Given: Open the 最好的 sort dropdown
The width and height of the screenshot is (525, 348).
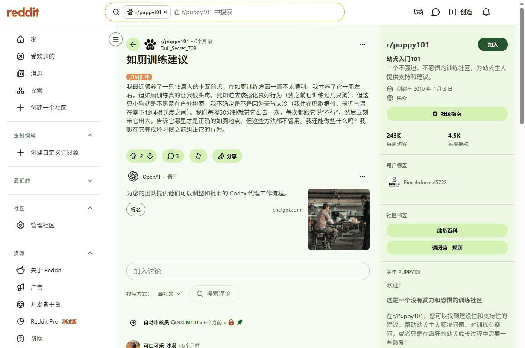Looking at the screenshot, I should 169,294.
